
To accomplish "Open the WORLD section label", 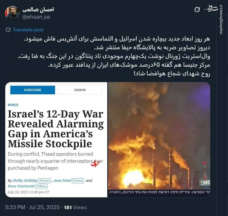I will [13, 105].
